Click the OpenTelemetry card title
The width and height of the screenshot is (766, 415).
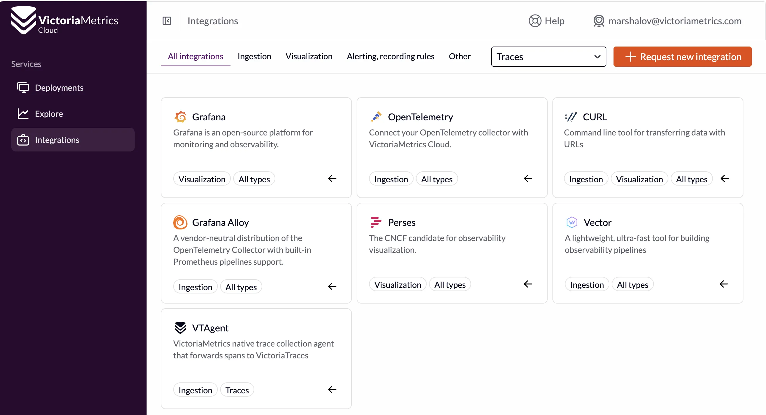(x=420, y=117)
